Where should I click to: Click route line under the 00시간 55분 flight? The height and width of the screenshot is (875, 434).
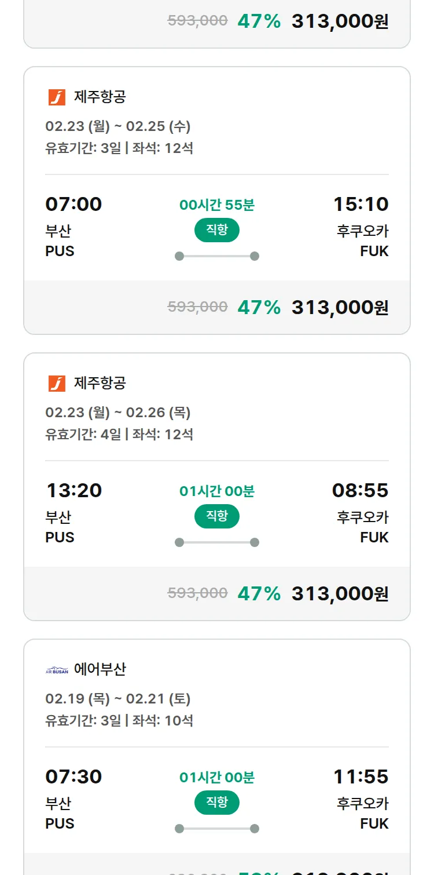click(216, 256)
